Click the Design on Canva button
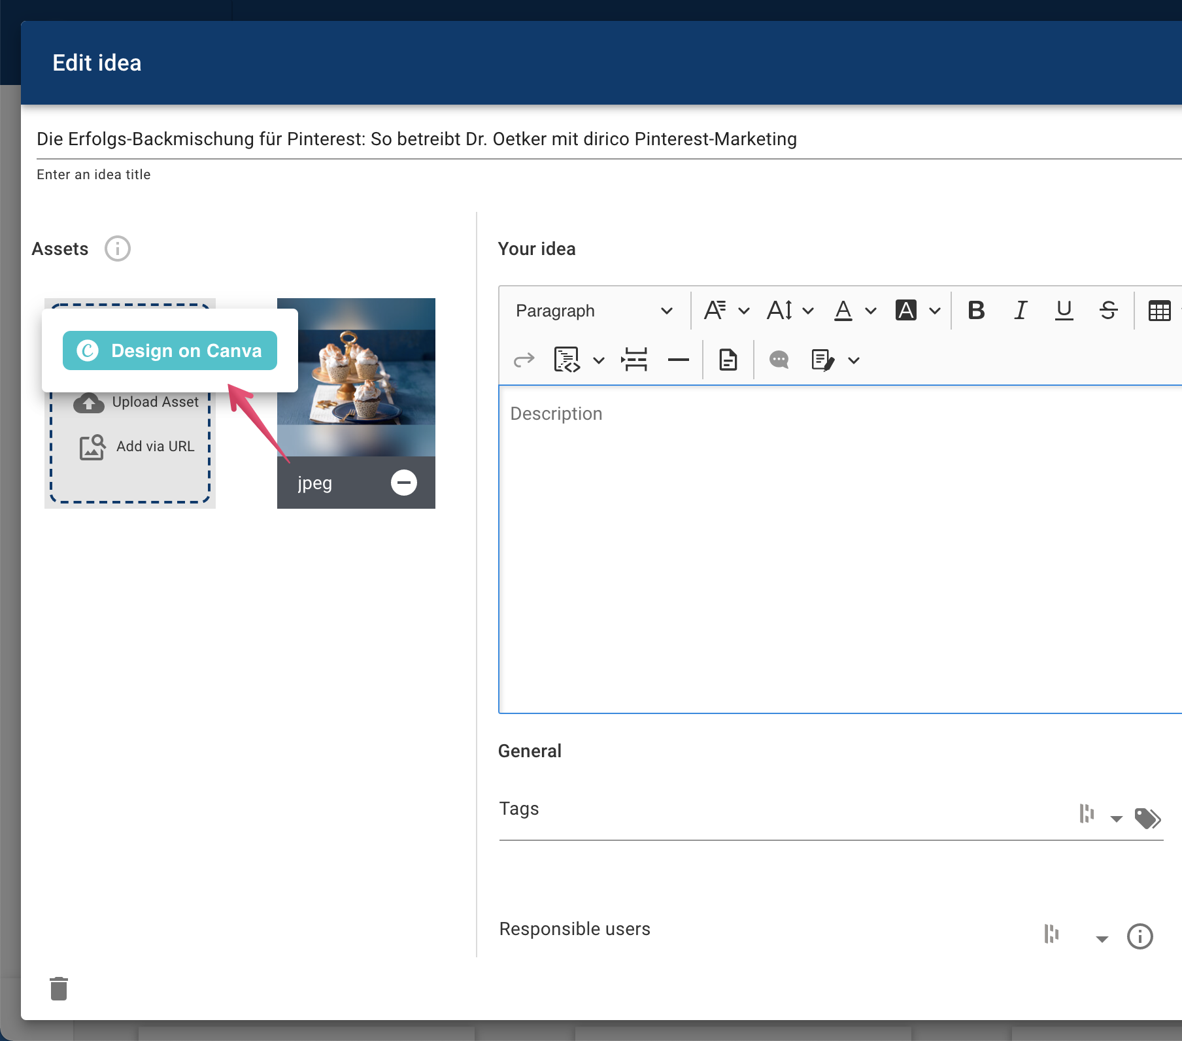This screenshot has width=1182, height=1041. tap(169, 350)
